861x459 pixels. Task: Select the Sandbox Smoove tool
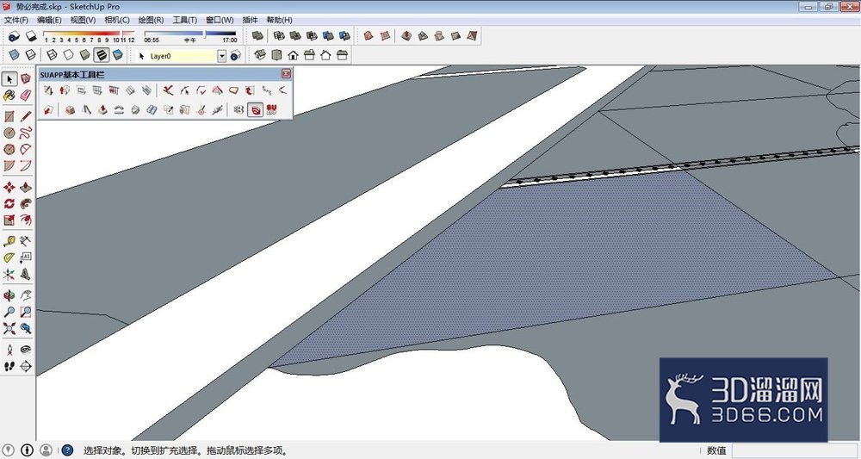click(x=406, y=35)
